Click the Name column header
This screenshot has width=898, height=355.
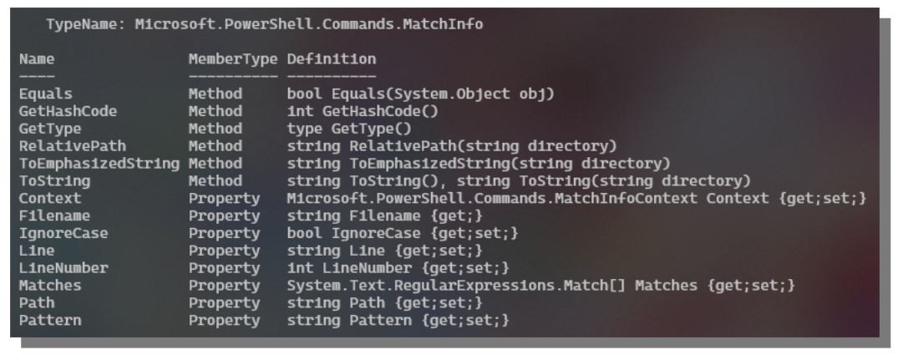[36, 60]
